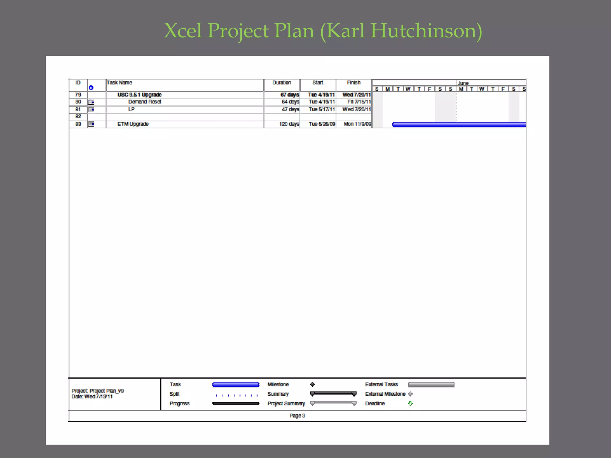
Task: Click the ID column header
Action: pyautogui.click(x=78, y=83)
